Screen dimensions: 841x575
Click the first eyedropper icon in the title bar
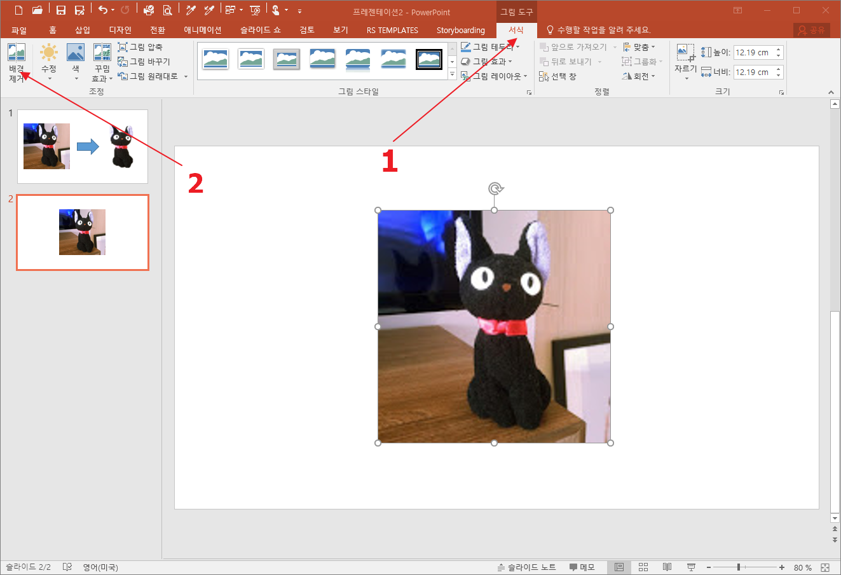coord(191,10)
